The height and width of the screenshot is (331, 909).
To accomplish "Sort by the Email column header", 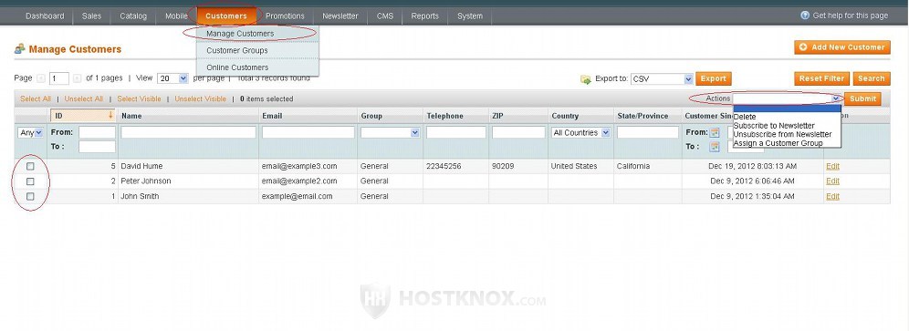I will [x=272, y=116].
